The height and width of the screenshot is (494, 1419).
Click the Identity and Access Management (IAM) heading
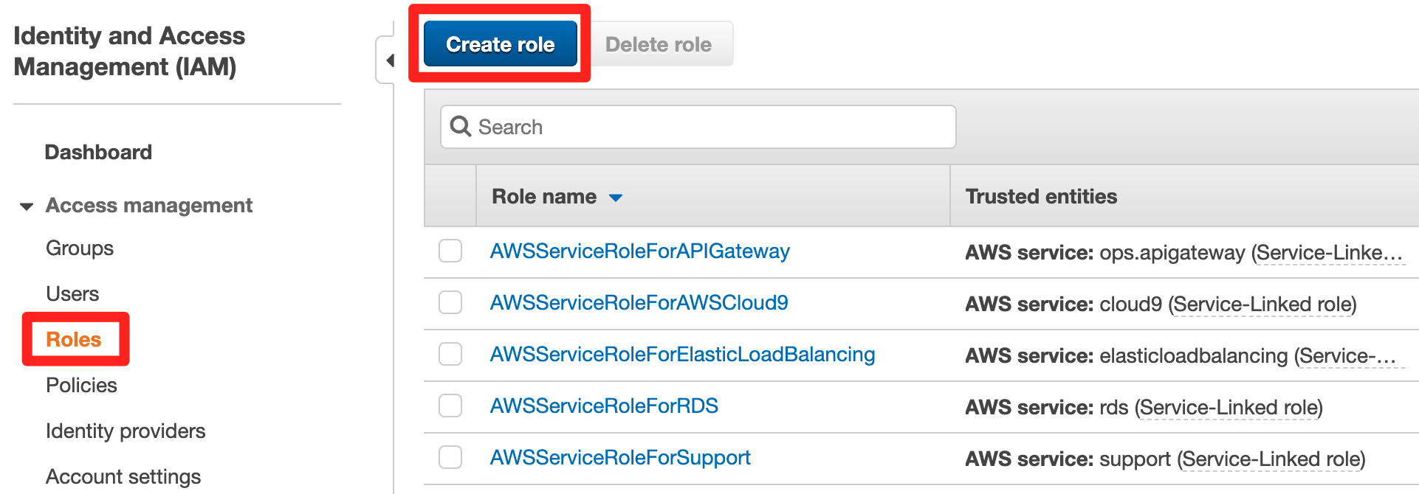pos(129,51)
